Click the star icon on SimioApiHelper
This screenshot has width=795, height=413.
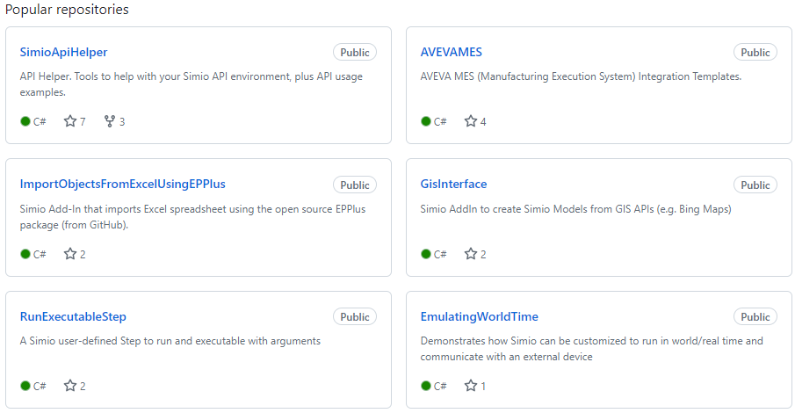pyautogui.click(x=70, y=121)
